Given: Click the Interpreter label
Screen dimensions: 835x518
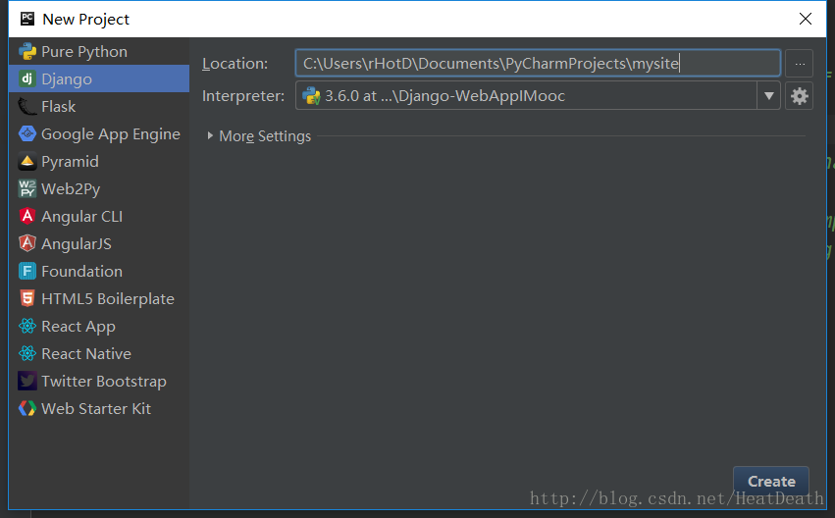Looking at the screenshot, I should [243, 96].
